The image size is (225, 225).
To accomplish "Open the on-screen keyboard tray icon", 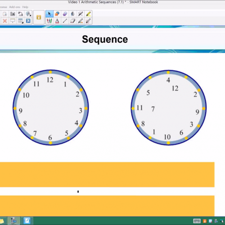I will coord(197,221).
